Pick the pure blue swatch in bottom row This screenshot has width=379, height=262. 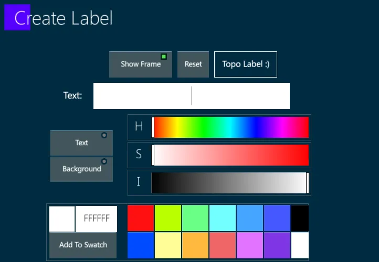[141, 245]
